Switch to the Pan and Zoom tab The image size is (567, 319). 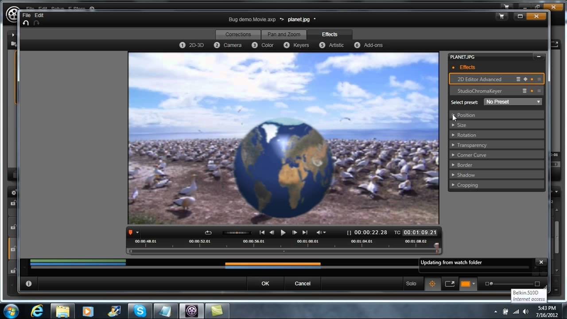point(283,34)
